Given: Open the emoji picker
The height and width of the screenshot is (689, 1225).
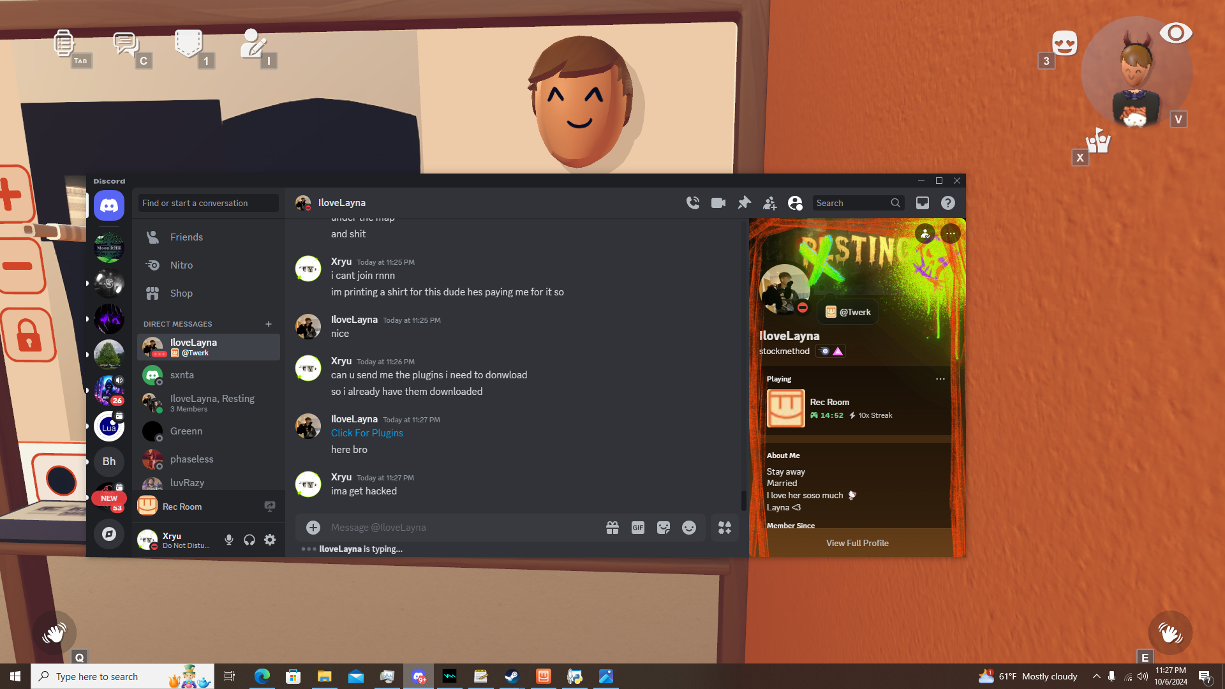Looking at the screenshot, I should point(688,528).
